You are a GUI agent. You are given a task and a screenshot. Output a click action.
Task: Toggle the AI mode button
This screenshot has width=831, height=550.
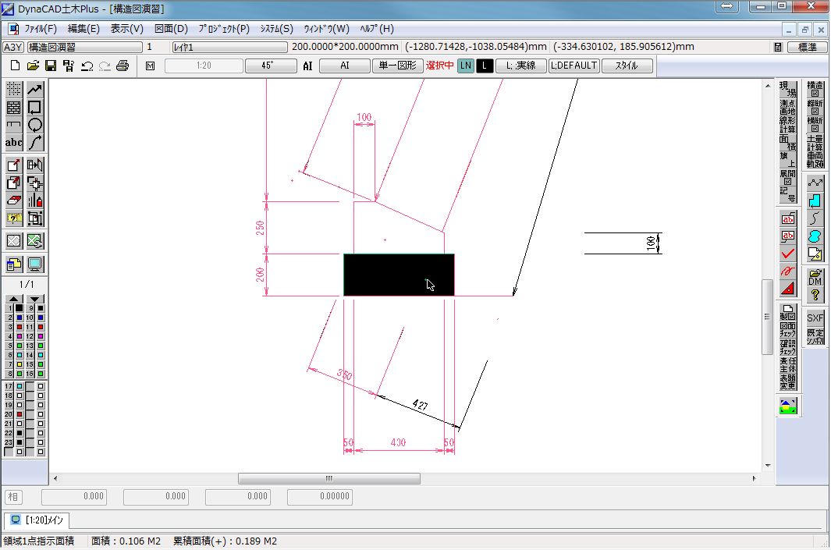pyautogui.click(x=344, y=66)
